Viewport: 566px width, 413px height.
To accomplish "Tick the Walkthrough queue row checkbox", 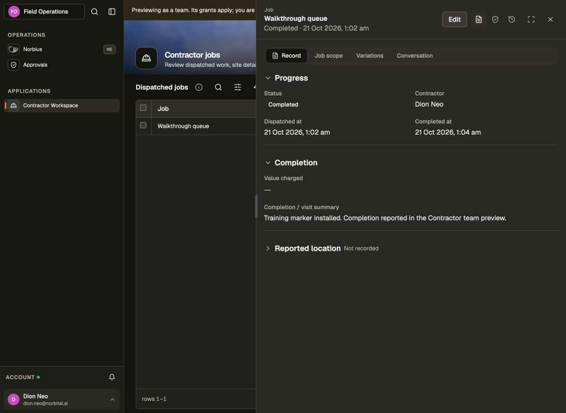I will tap(143, 125).
